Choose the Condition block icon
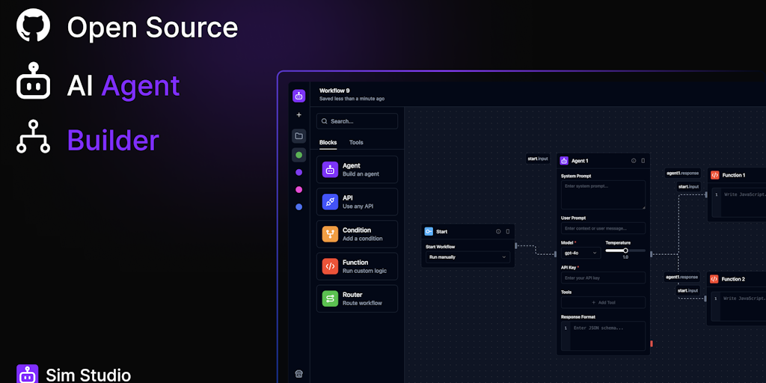The height and width of the screenshot is (383, 766). click(330, 234)
